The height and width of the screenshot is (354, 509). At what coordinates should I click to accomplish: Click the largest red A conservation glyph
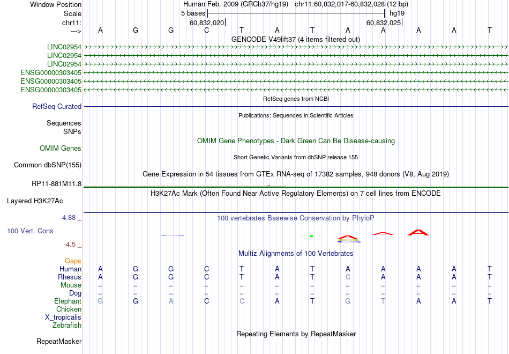point(418,232)
